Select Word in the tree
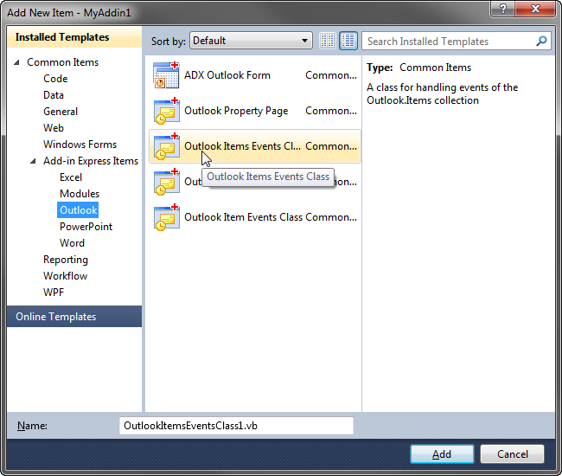Viewport: 562px width, 476px height. (x=72, y=243)
